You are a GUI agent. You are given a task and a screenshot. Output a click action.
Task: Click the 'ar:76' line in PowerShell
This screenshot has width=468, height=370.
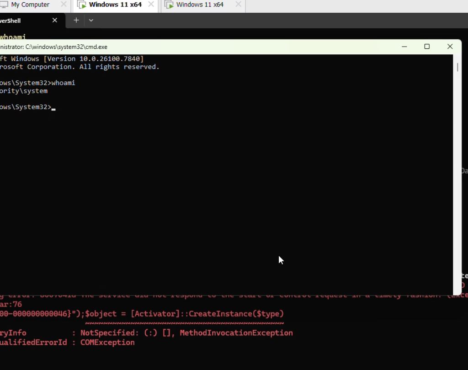(x=11, y=304)
